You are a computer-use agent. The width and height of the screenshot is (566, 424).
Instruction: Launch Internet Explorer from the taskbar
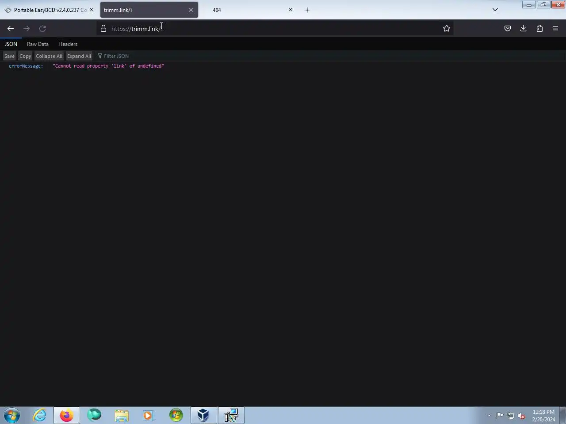[x=40, y=415]
